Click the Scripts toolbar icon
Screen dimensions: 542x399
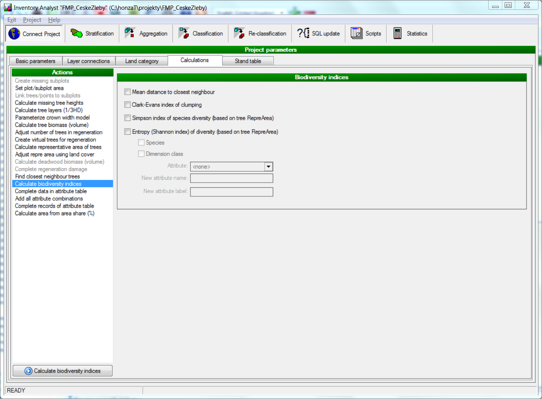356,33
